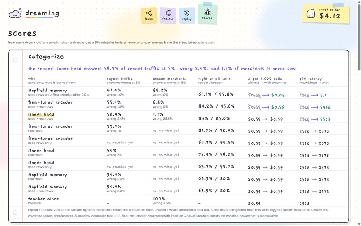Click the $0.56 cost value
This screenshot has width=361, height=226.
(277, 107)
